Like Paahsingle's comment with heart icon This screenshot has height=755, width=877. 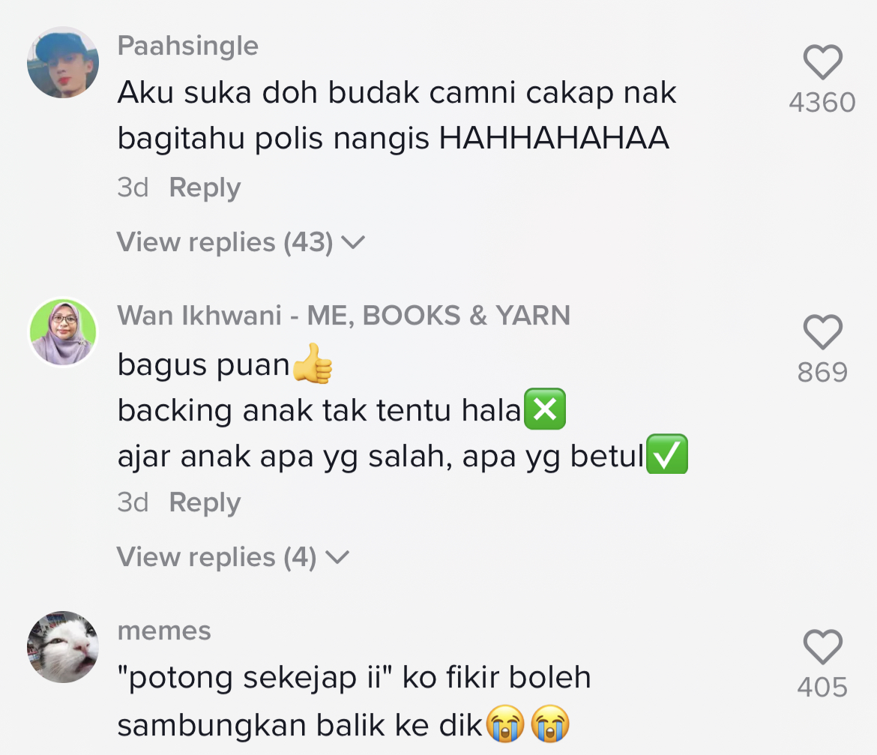coord(823,61)
